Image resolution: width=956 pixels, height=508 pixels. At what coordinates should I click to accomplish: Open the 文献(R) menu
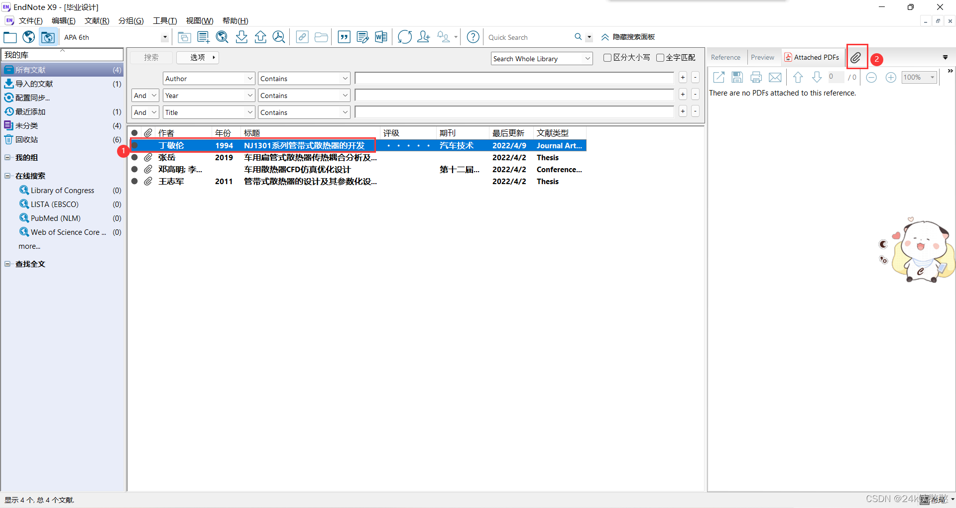(x=97, y=20)
